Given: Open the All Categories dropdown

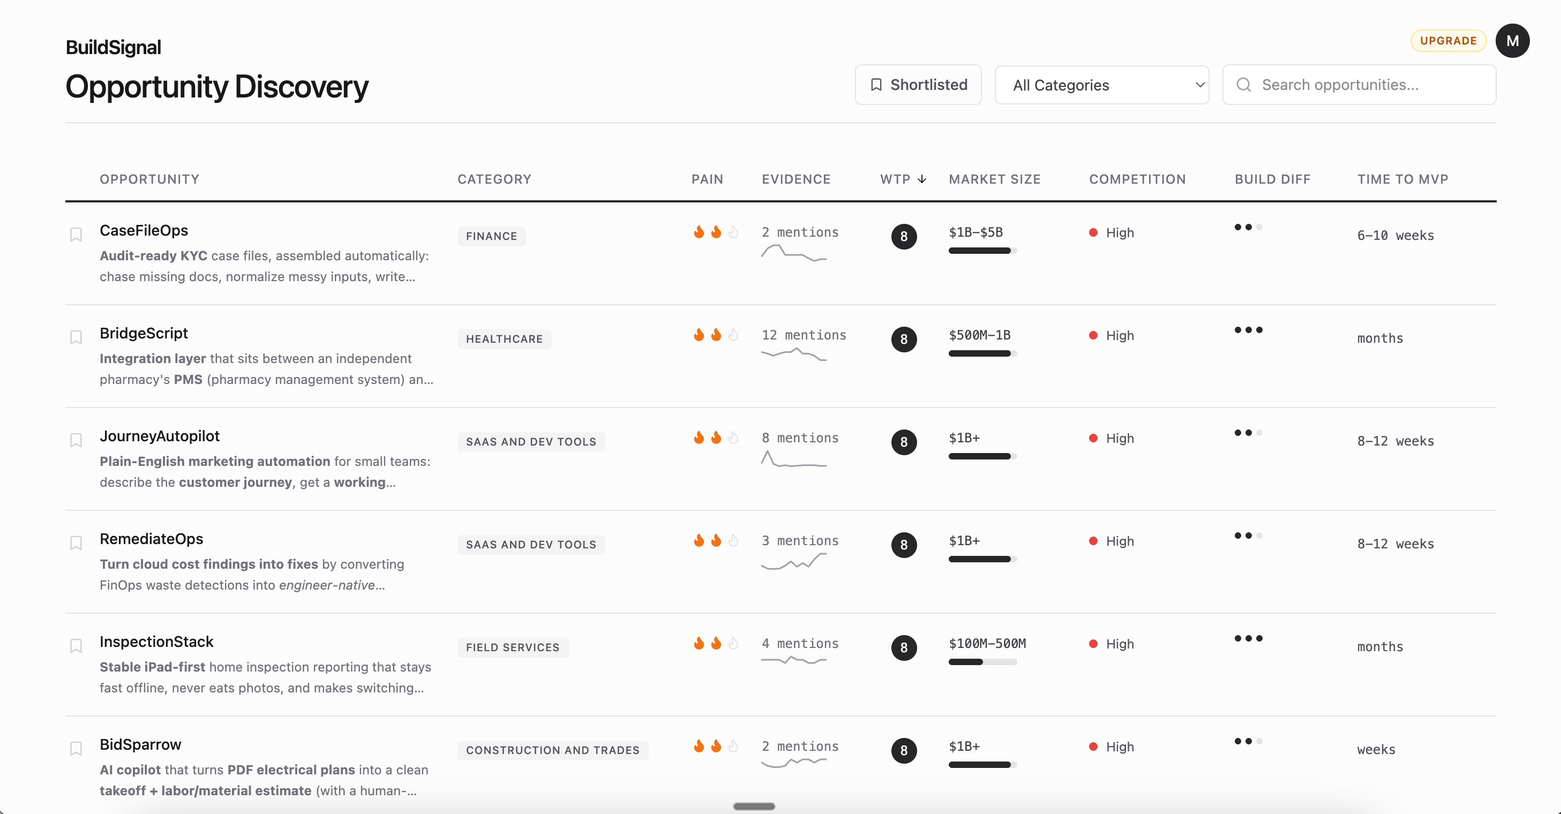Looking at the screenshot, I should click(x=1102, y=85).
